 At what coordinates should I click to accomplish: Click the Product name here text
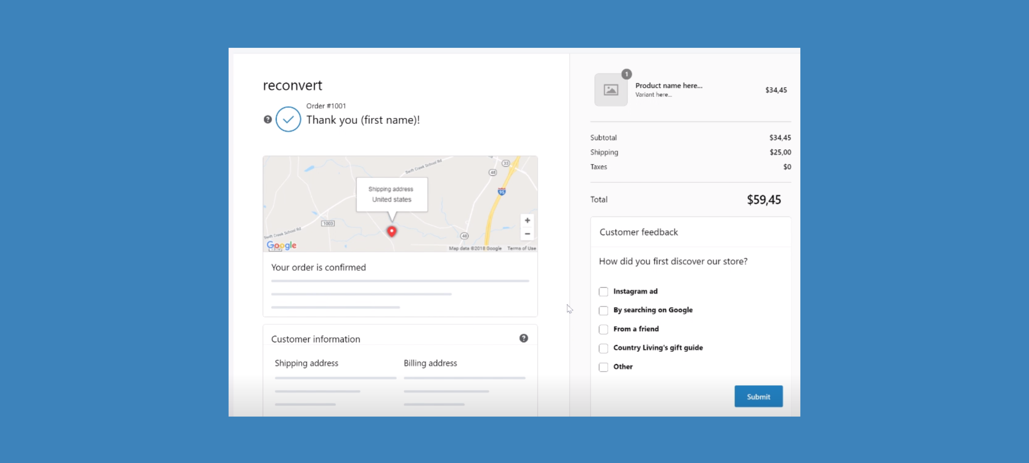(x=668, y=85)
